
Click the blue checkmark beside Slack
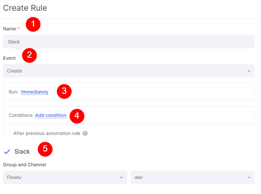pyautogui.click(x=7, y=152)
